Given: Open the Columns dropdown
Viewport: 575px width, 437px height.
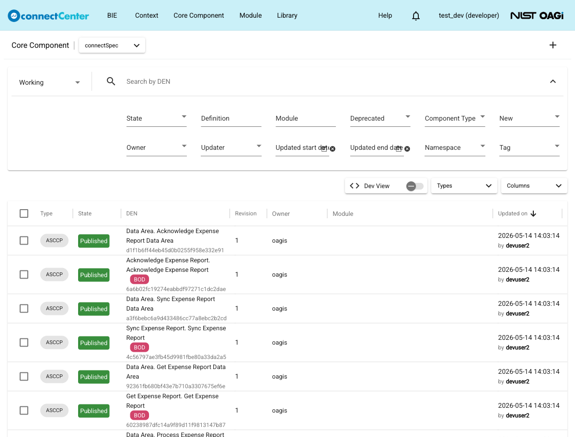Looking at the screenshot, I should click(534, 186).
